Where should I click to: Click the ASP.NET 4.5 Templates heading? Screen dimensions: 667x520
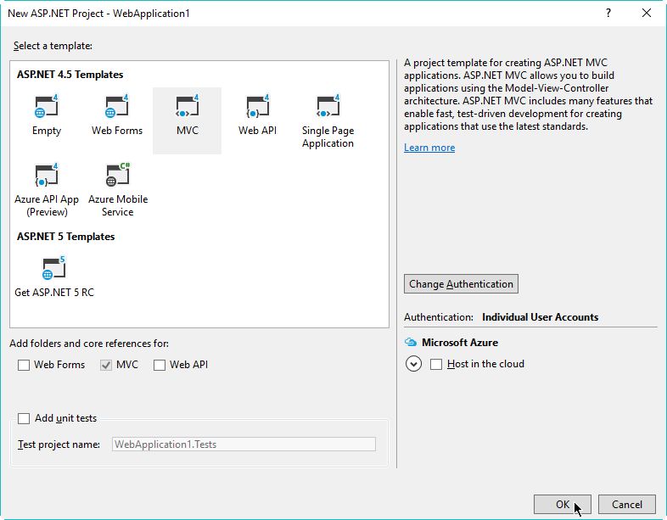pyautogui.click(x=70, y=75)
